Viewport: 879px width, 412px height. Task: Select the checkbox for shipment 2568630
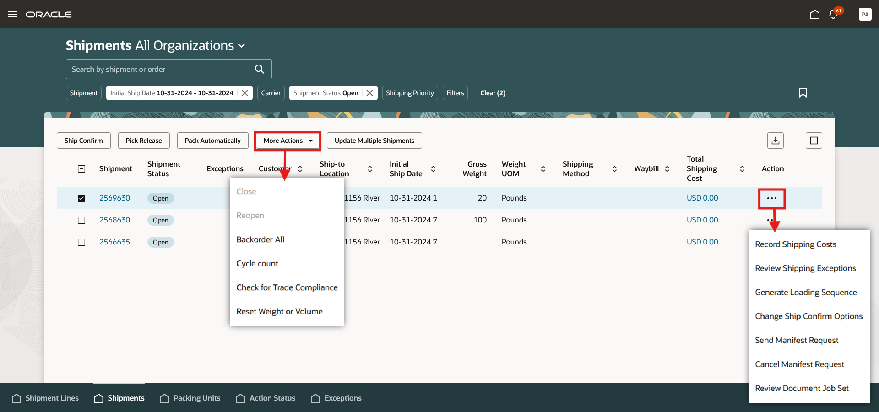coord(81,220)
